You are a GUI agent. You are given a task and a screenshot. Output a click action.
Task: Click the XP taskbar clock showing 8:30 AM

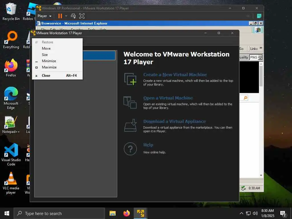[254, 188]
